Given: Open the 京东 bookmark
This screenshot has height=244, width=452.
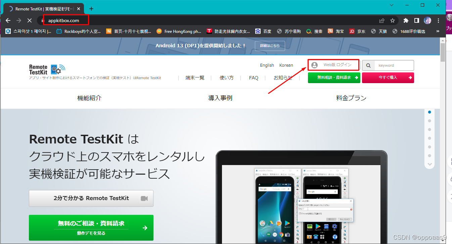Looking at the screenshot, I should pos(357,31).
